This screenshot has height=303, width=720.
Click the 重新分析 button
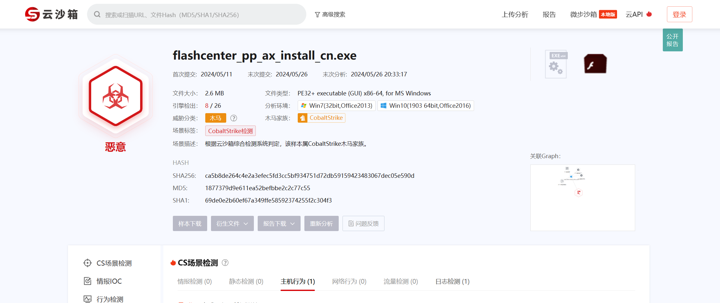click(x=322, y=223)
